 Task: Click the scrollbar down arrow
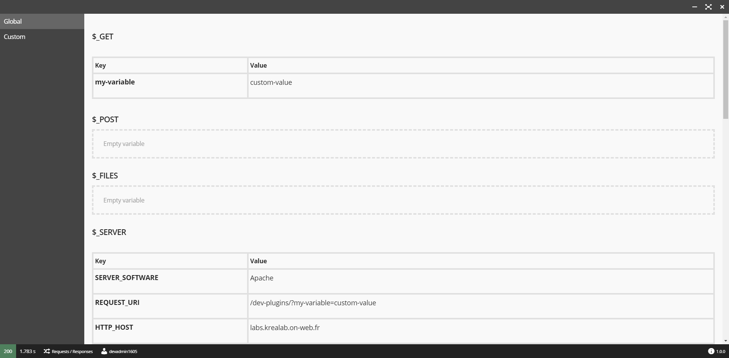[x=726, y=341]
